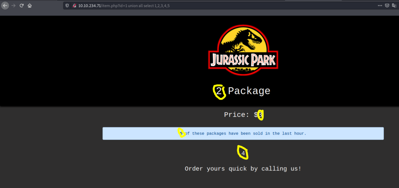Image resolution: width=399 pixels, height=188 pixels.
Task: Click the word "Package" in the title
Action: click(x=249, y=91)
